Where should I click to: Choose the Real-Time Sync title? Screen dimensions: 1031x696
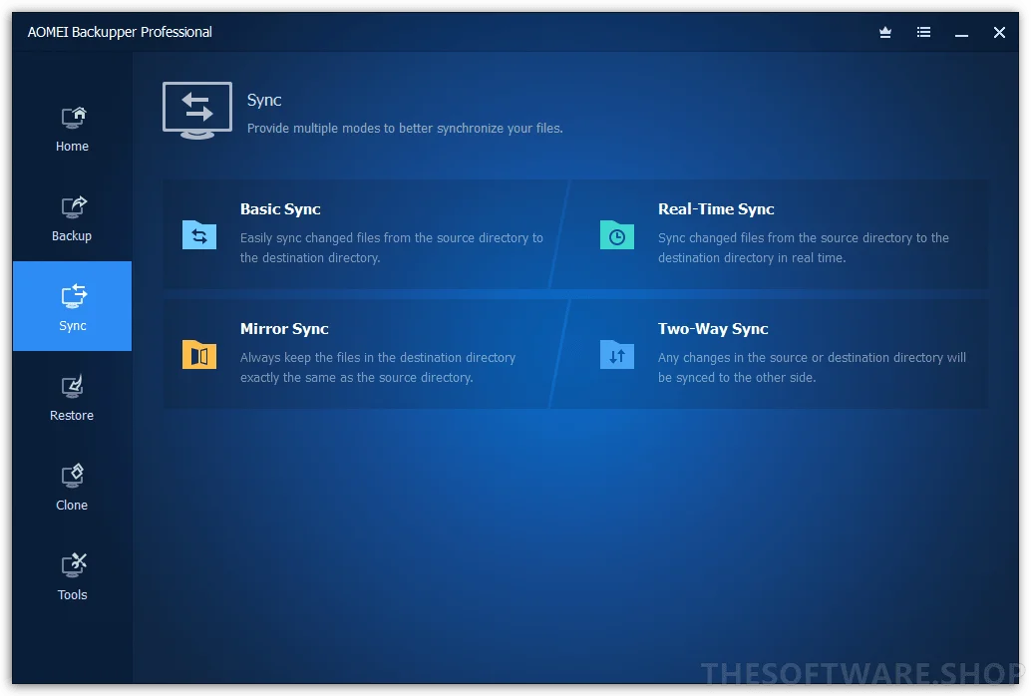point(716,209)
